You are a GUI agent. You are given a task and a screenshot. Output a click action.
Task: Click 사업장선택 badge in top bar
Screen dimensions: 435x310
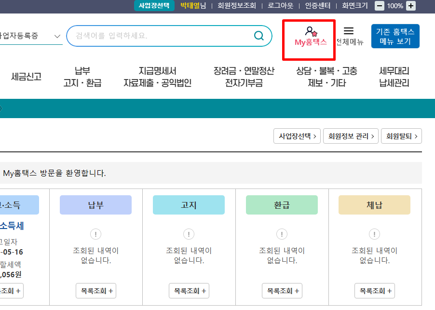pyautogui.click(x=154, y=6)
